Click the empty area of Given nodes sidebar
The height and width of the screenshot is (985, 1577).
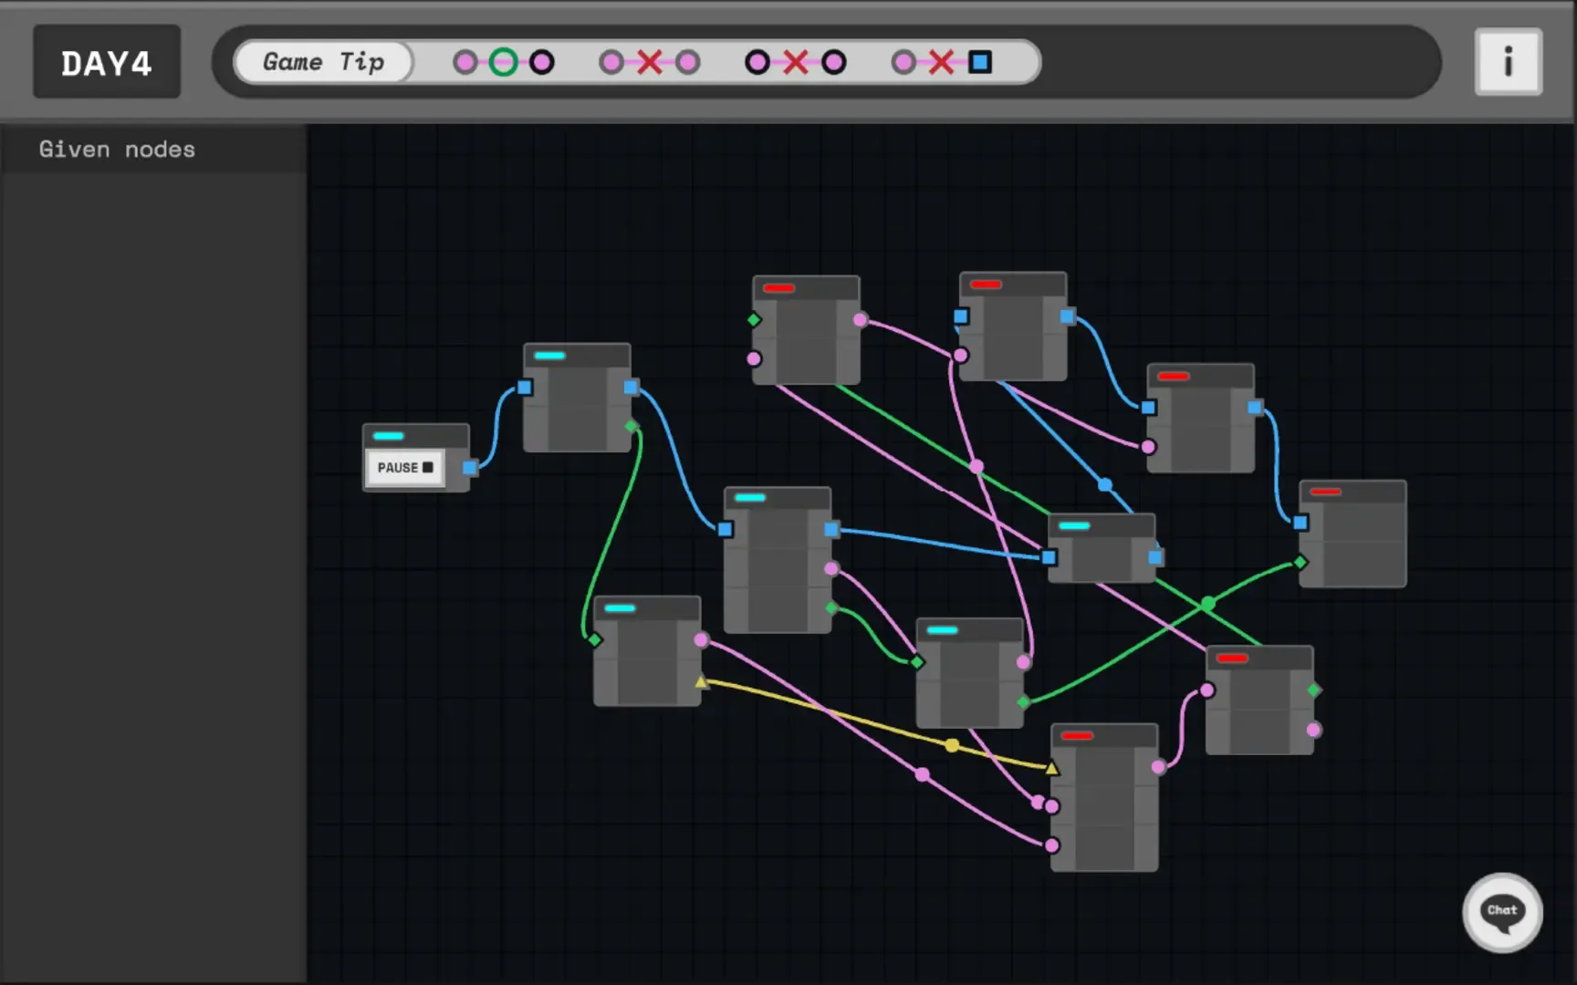pos(153,547)
